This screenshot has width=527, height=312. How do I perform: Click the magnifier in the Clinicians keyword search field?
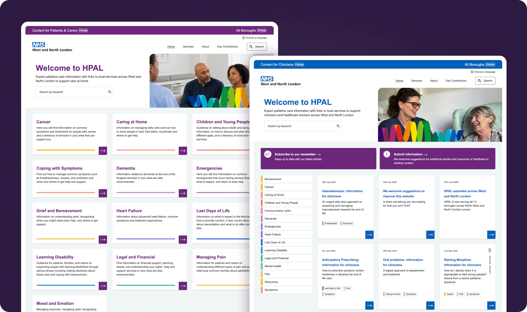(338, 126)
